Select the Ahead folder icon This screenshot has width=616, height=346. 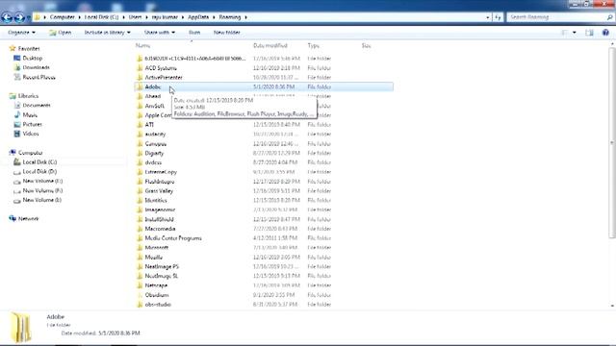point(140,96)
